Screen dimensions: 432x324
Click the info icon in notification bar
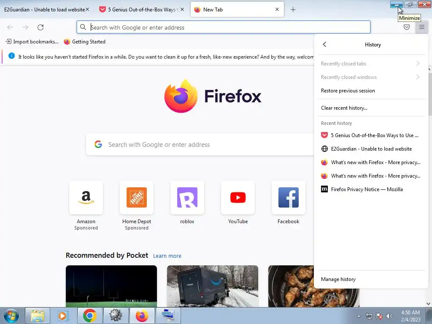tap(11, 56)
